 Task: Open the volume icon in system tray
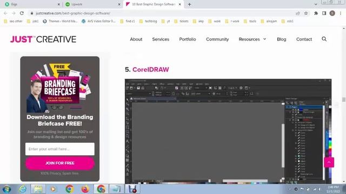tap(320, 189)
